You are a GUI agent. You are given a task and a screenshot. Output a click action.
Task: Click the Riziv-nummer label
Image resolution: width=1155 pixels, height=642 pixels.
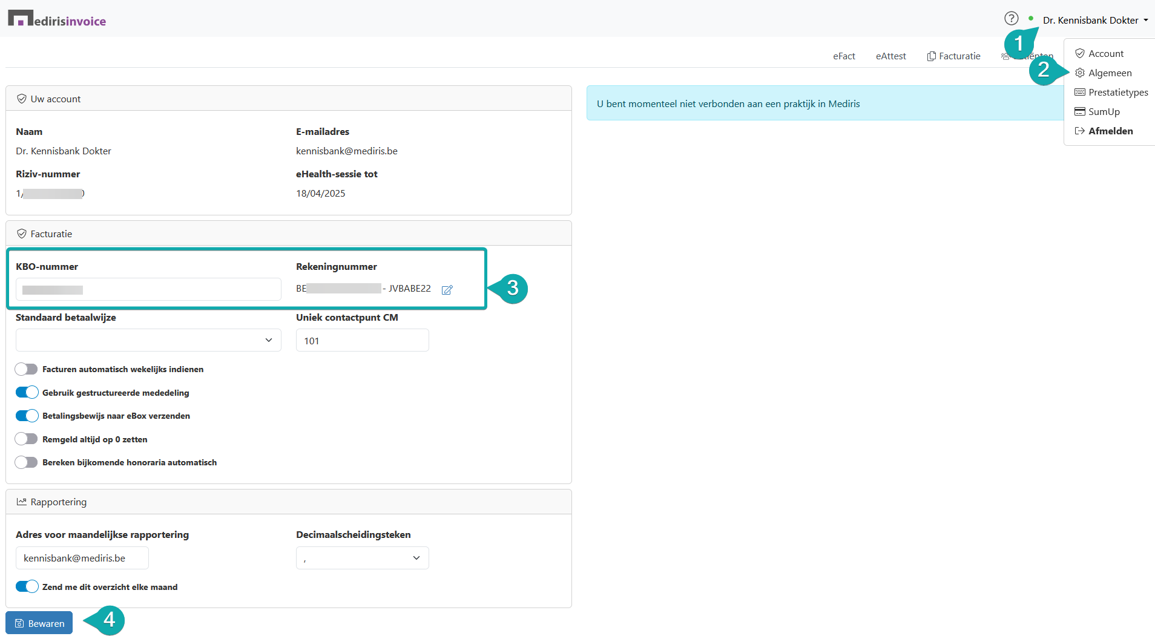(x=48, y=174)
